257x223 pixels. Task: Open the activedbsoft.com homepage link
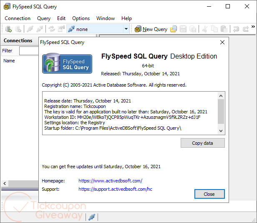[110, 181]
